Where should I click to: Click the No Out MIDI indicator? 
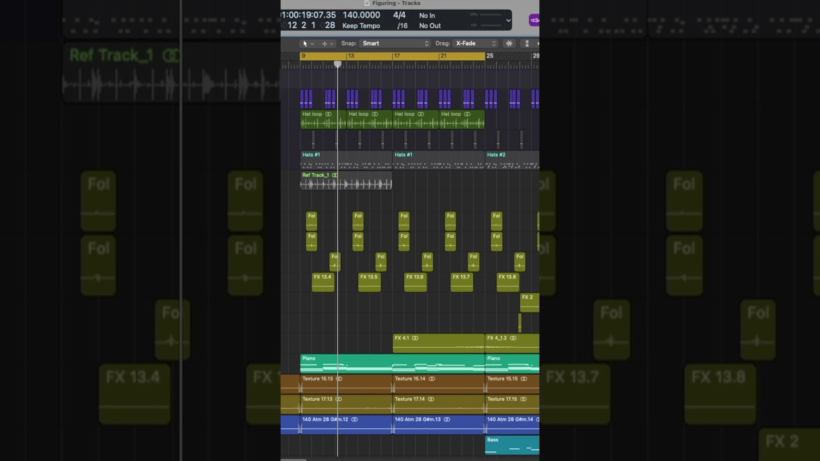[430, 26]
